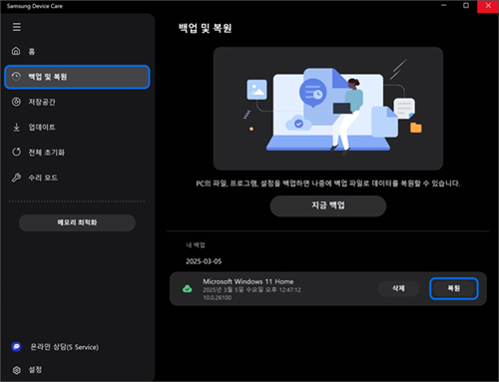499x382 pixels.
Task: Click the storage disc icon
Action: pyautogui.click(x=16, y=102)
